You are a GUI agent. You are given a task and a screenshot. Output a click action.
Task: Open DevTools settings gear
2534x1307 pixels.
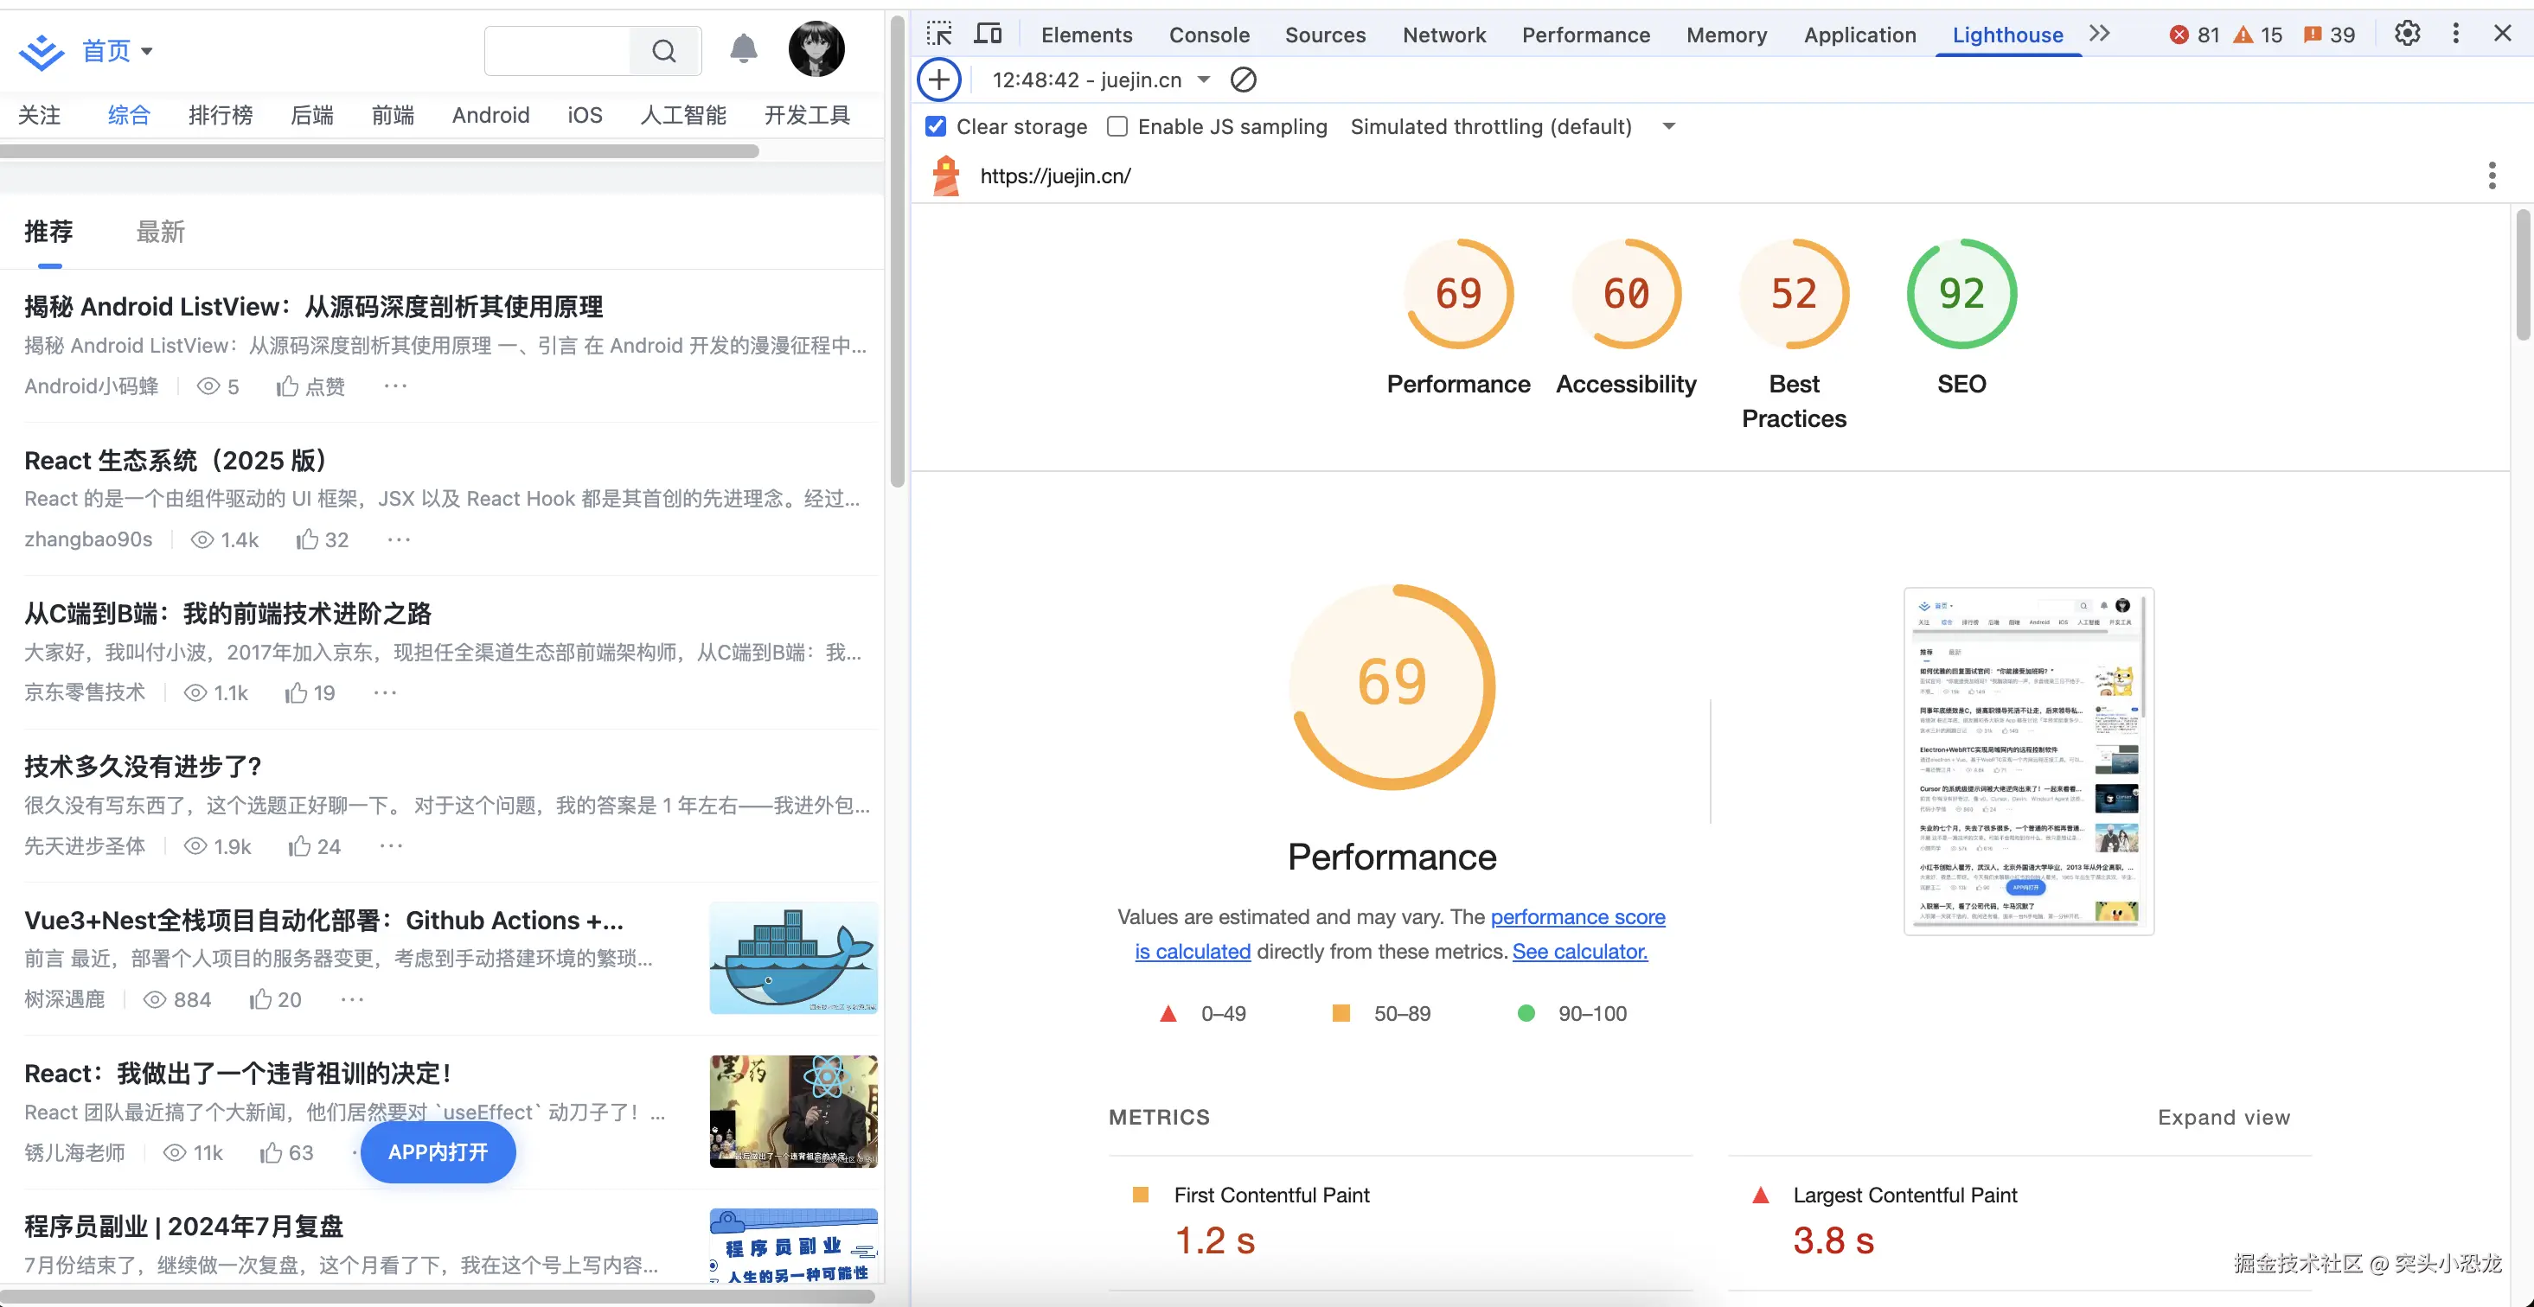click(2407, 35)
